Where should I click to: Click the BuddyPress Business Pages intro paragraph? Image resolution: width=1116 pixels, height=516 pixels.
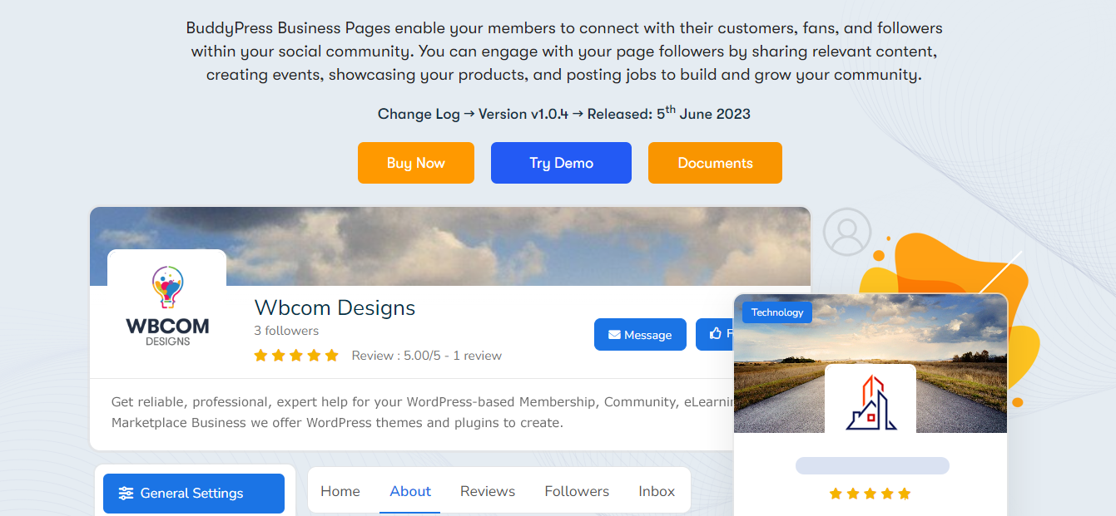tap(564, 52)
